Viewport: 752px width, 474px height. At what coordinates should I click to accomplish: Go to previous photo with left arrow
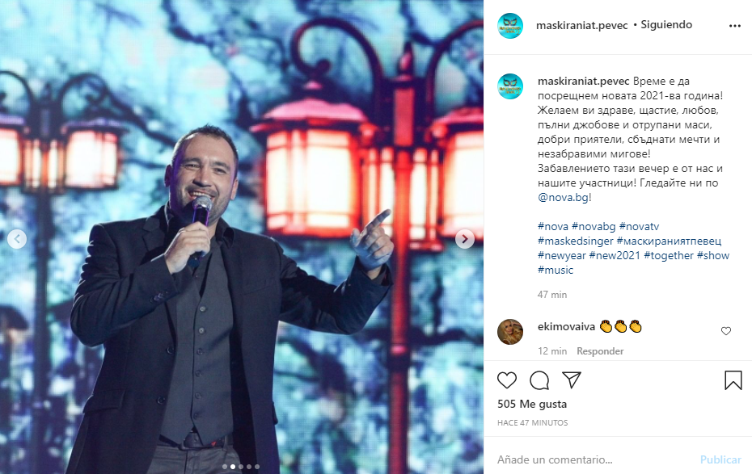coord(17,239)
